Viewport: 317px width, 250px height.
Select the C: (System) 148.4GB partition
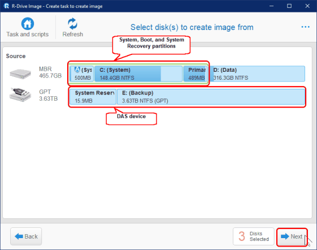click(x=138, y=74)
